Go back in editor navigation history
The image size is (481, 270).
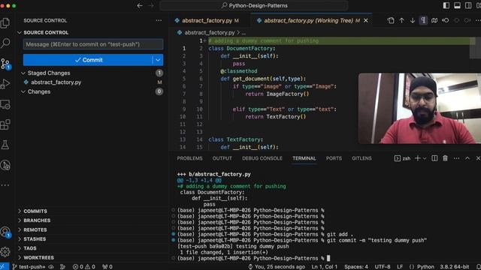click(140, 5)
